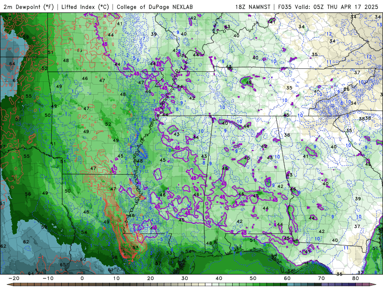383x287 pixels.
Task: Click the right arrow end of the color bar
Action: pyautogui.click(x=373, y=285)
